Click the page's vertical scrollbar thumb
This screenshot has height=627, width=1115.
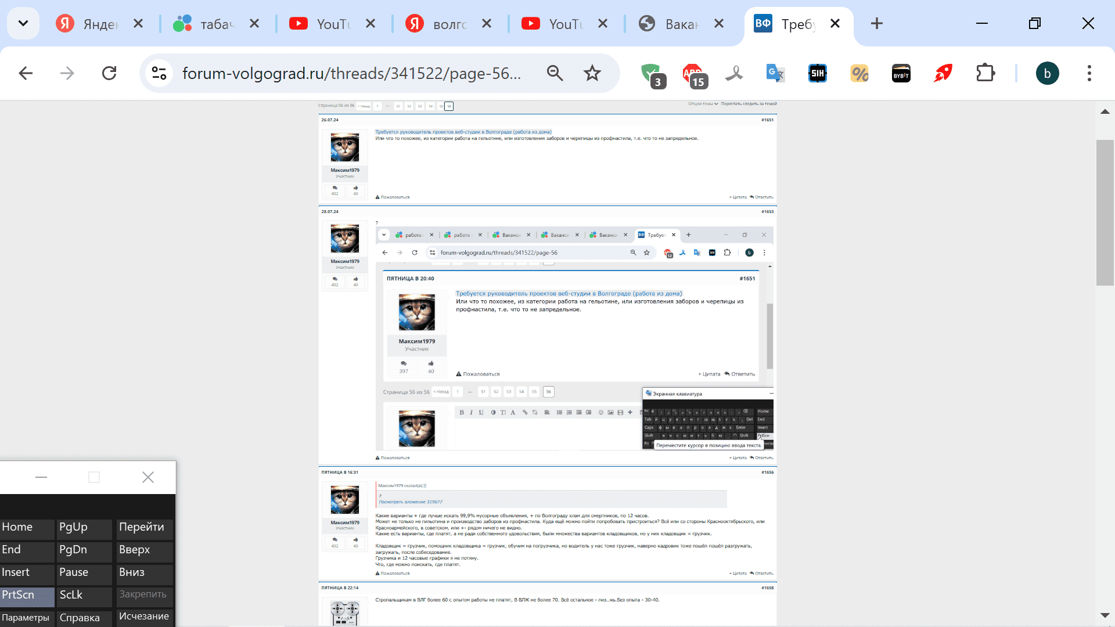tap(1105, 212)
